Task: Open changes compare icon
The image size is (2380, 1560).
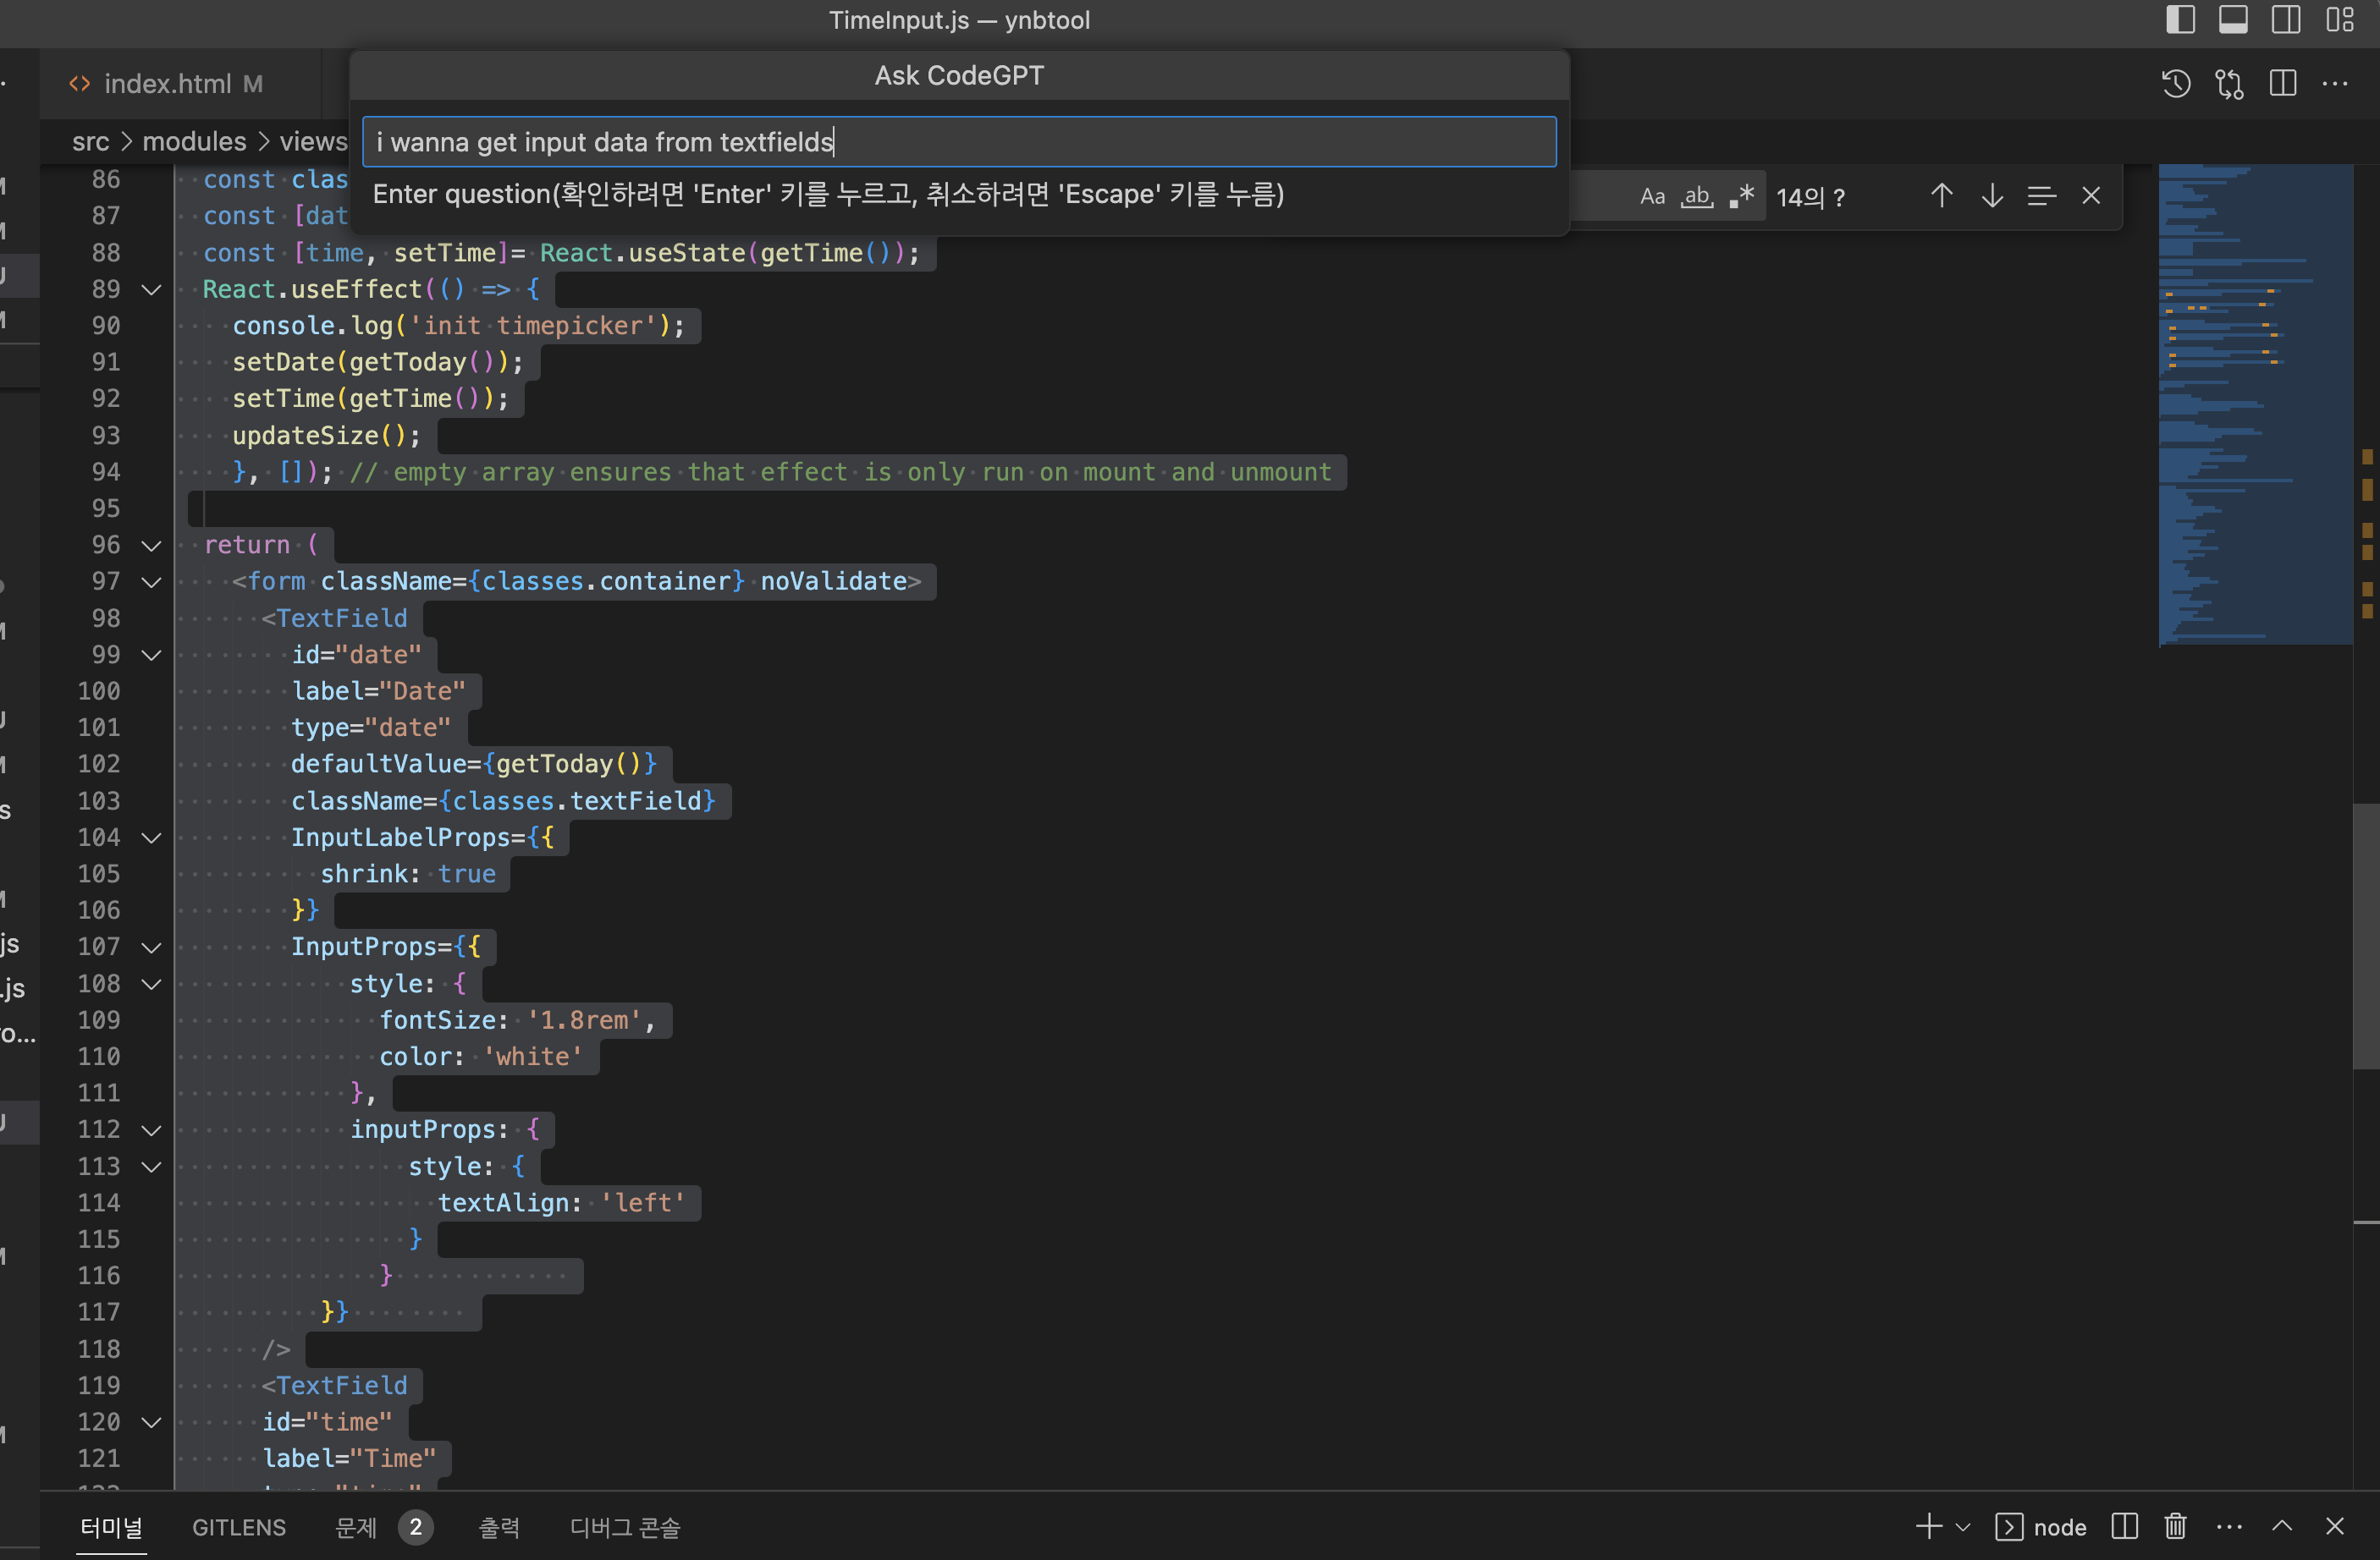Action: tap(2229, 84)
